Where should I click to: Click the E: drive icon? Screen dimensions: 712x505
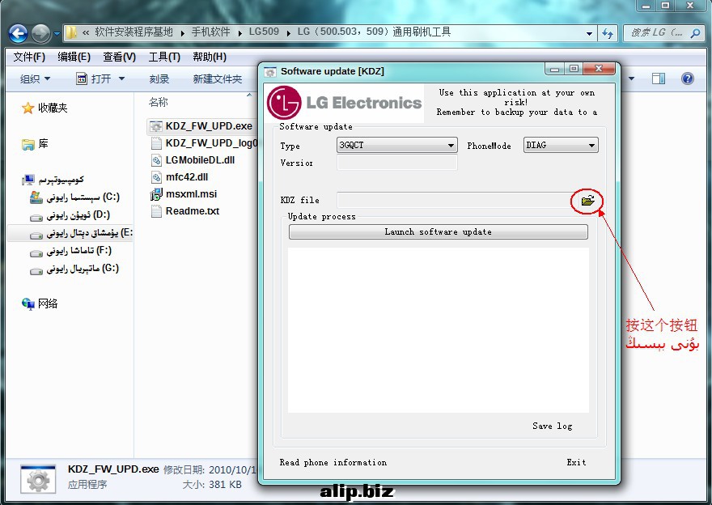click(36, 236)
